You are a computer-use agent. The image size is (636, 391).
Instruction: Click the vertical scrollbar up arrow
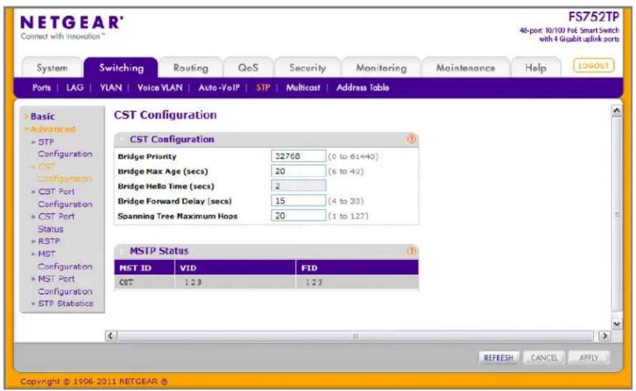tap(617, 110)
